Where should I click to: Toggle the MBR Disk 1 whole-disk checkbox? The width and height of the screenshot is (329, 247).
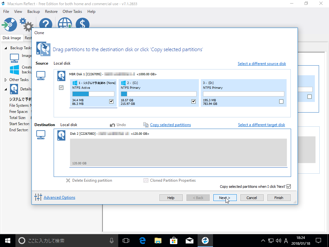tap(61, 87)
